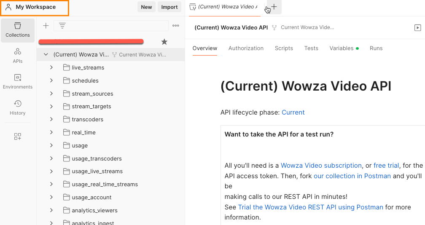Open a new tab with plus button
The width and height of the screenshot is (425, 225).
pyautogui.click(x=274, y=7)
